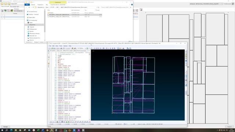This screenshot has width=235, height=132.
Task: Click the close button at bottom right
Action: (229, 127)
